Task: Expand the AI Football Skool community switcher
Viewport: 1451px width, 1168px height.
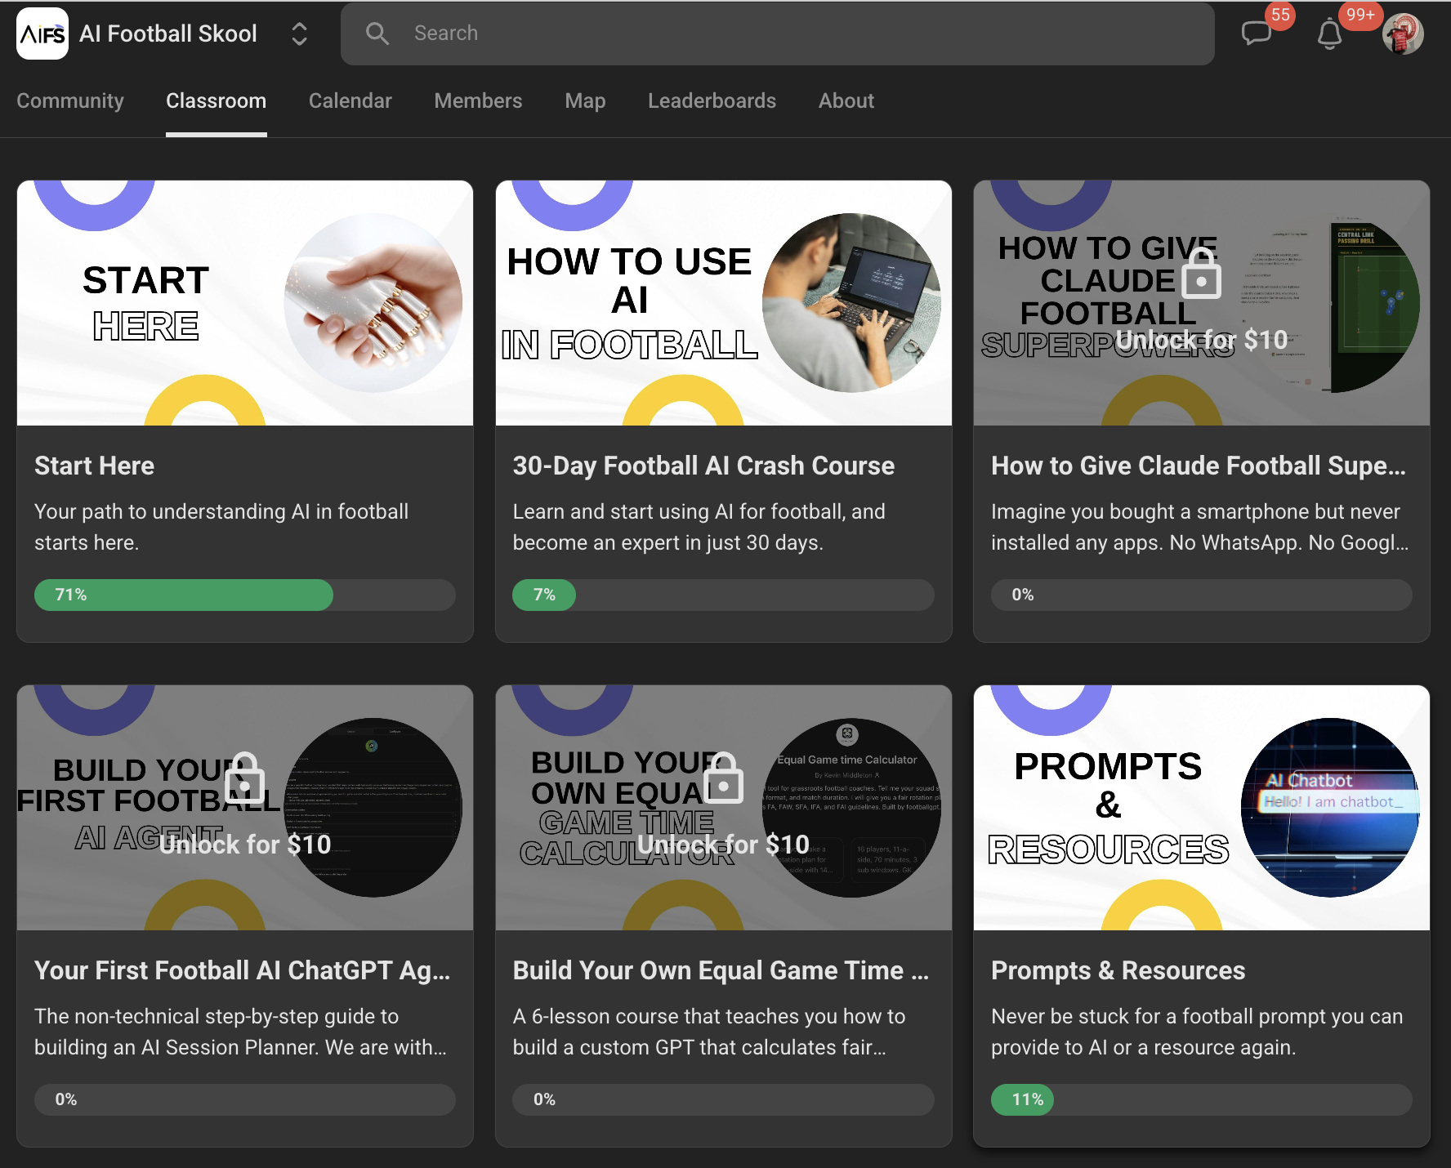Action: [299, 33]
